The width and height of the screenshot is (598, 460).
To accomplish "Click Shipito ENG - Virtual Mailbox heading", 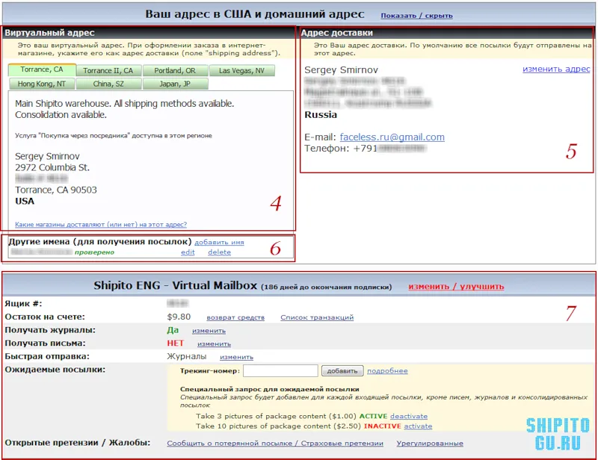I will [176, 285].
